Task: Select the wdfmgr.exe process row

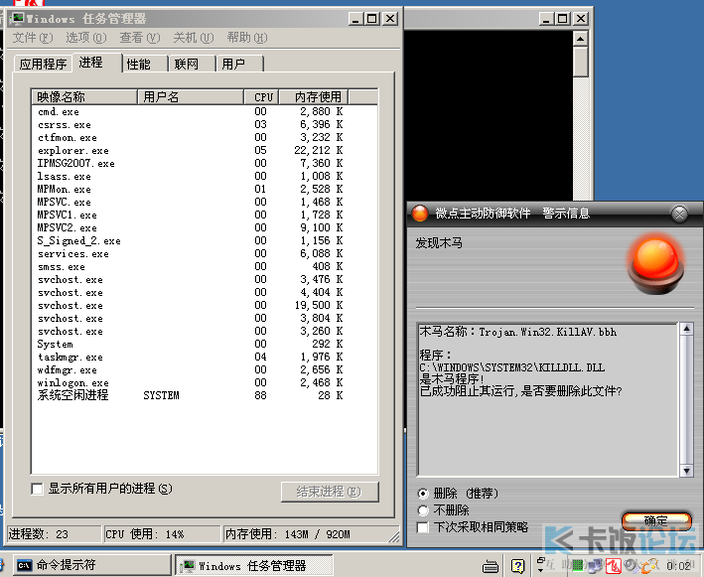Action: tap(205, 370)
